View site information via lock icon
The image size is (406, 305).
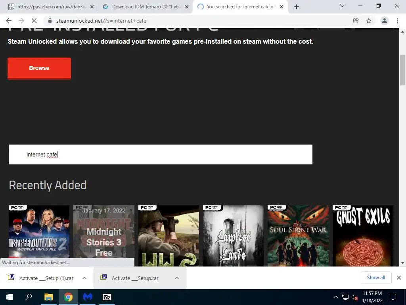50,21
